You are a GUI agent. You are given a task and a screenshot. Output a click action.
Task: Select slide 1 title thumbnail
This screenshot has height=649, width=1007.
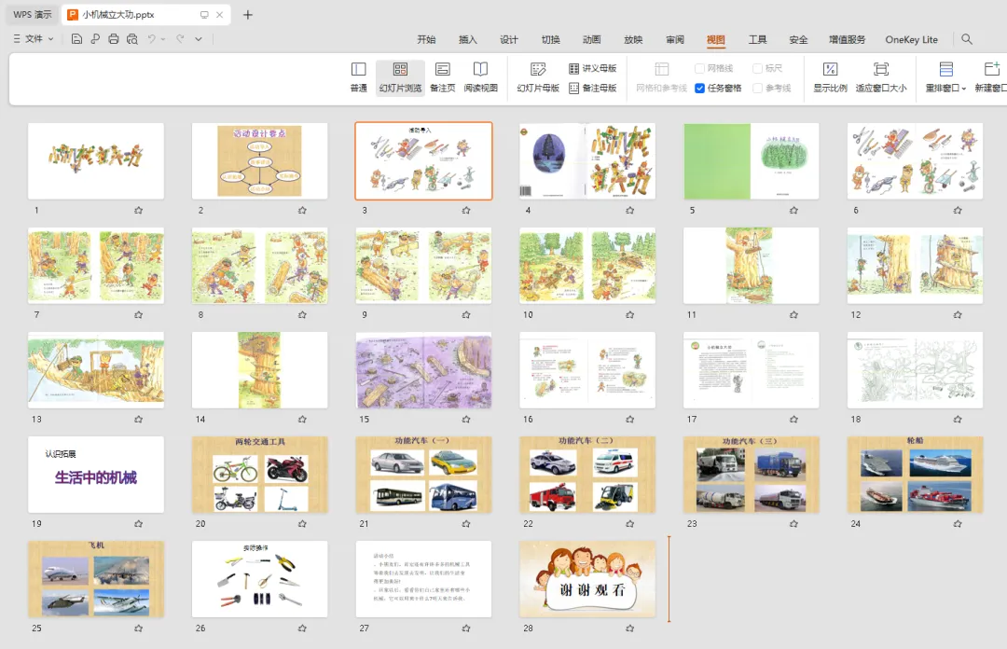[96, 161]
